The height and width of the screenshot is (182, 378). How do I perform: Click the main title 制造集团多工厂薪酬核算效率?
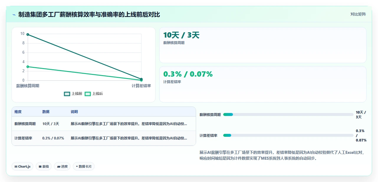[89, 14]
